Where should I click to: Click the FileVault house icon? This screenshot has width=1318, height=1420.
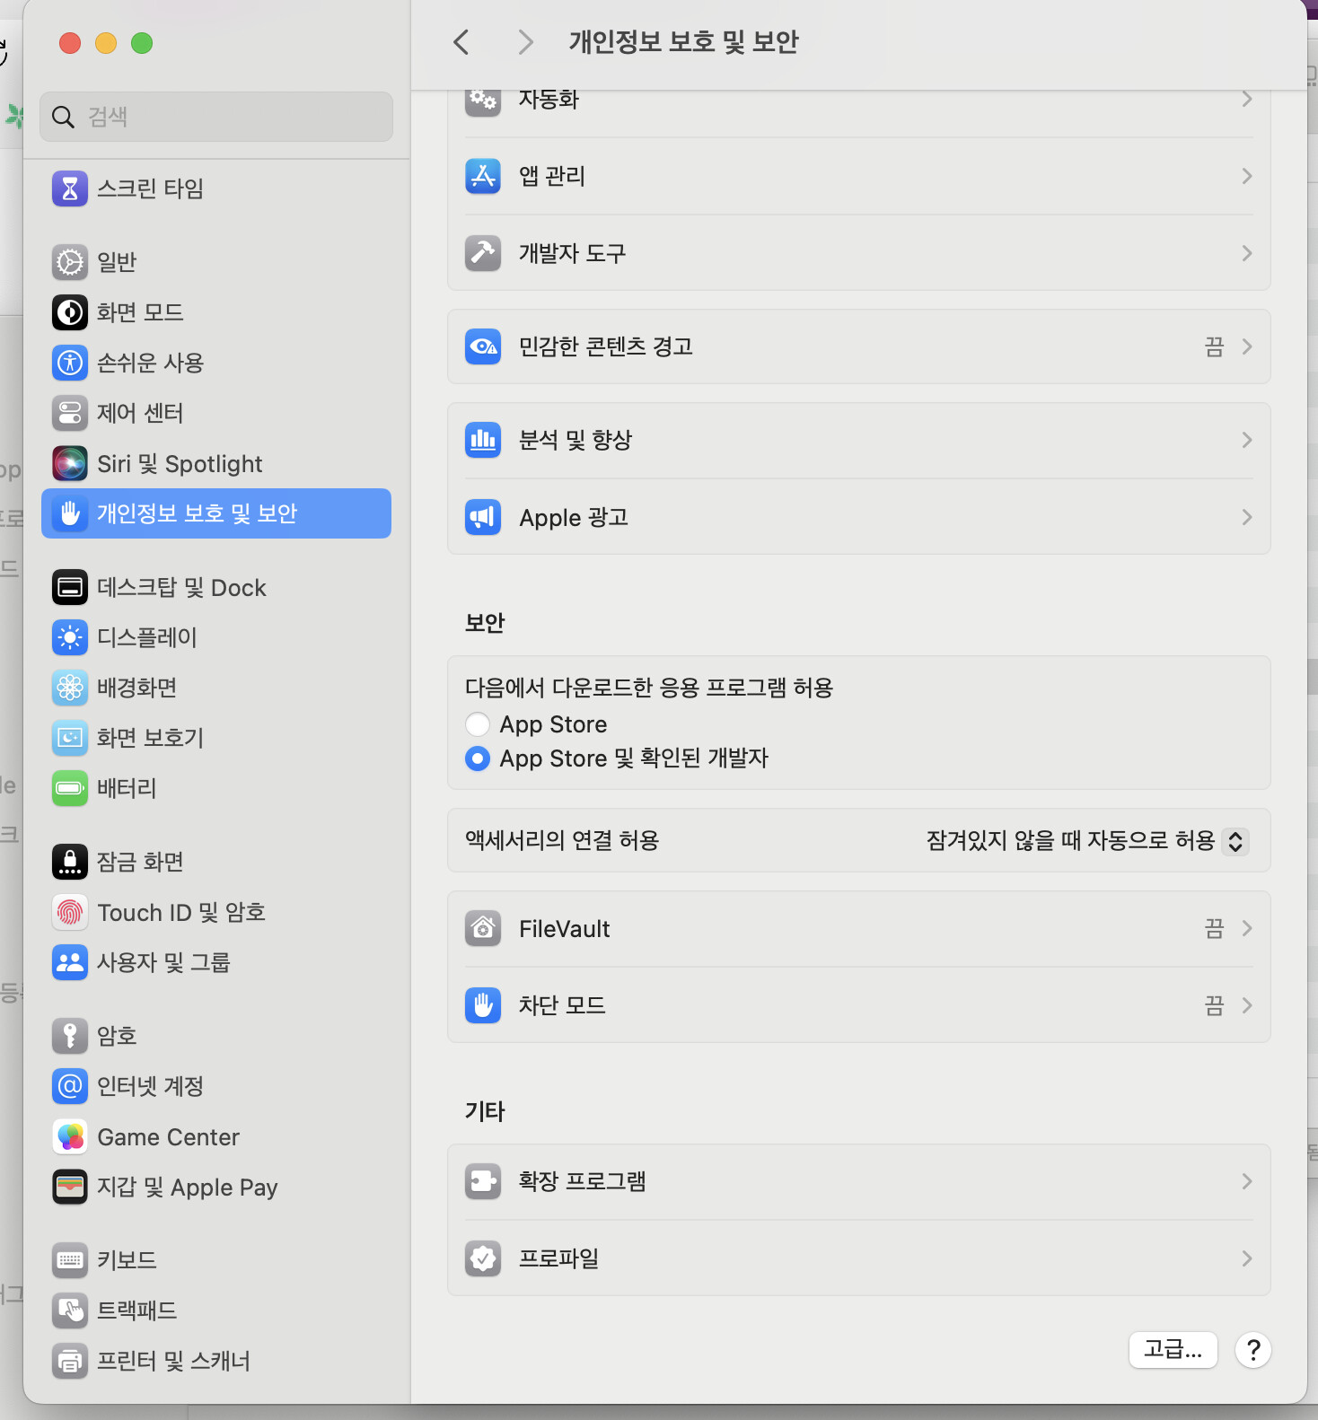483,928
